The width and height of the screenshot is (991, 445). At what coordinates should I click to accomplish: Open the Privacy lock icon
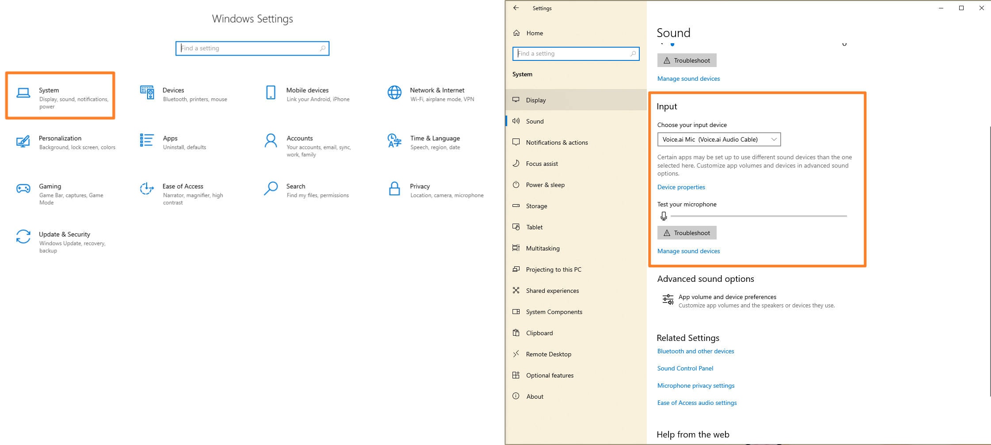pos(395,188)
